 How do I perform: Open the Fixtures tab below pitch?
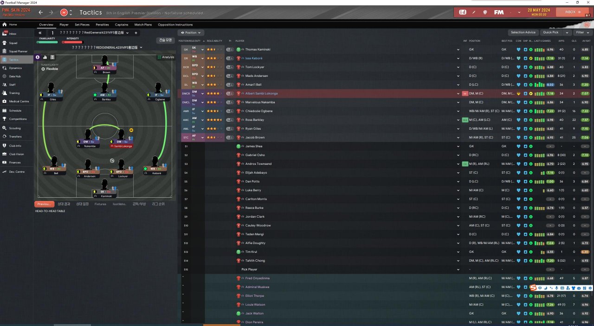pos(100,204)
